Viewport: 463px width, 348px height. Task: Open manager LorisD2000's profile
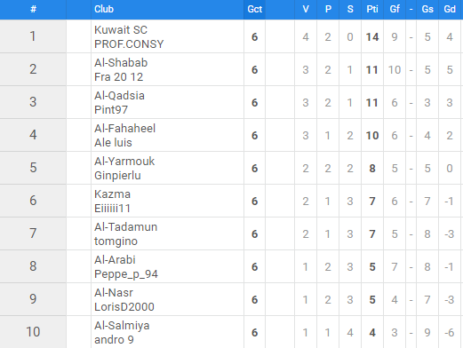[x=124, y=307]
